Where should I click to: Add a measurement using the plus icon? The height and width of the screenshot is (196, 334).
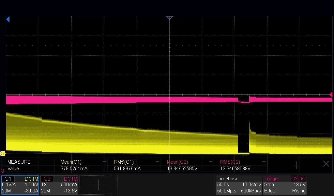pyautogui.click(x=296, y=165)
